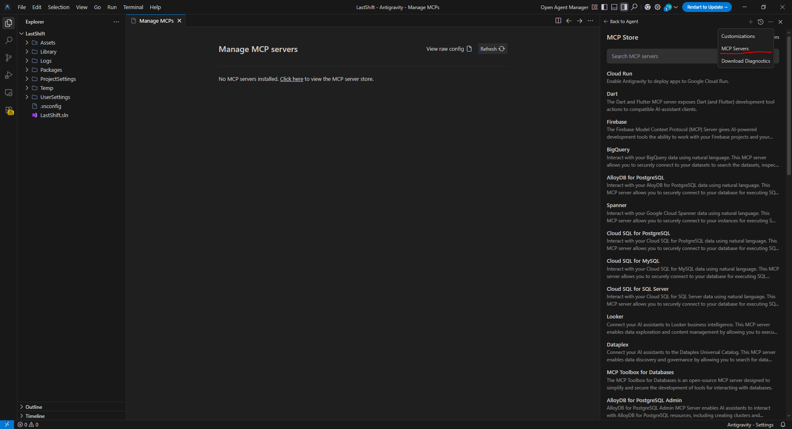The image size is (792, 429).
Task: Close the Manage MCPs tab
Action: (x=179, y=21)
